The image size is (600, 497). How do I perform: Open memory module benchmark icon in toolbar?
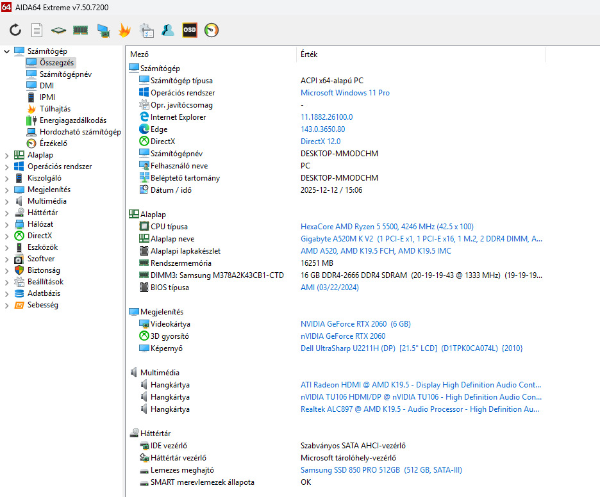point(80,30)
